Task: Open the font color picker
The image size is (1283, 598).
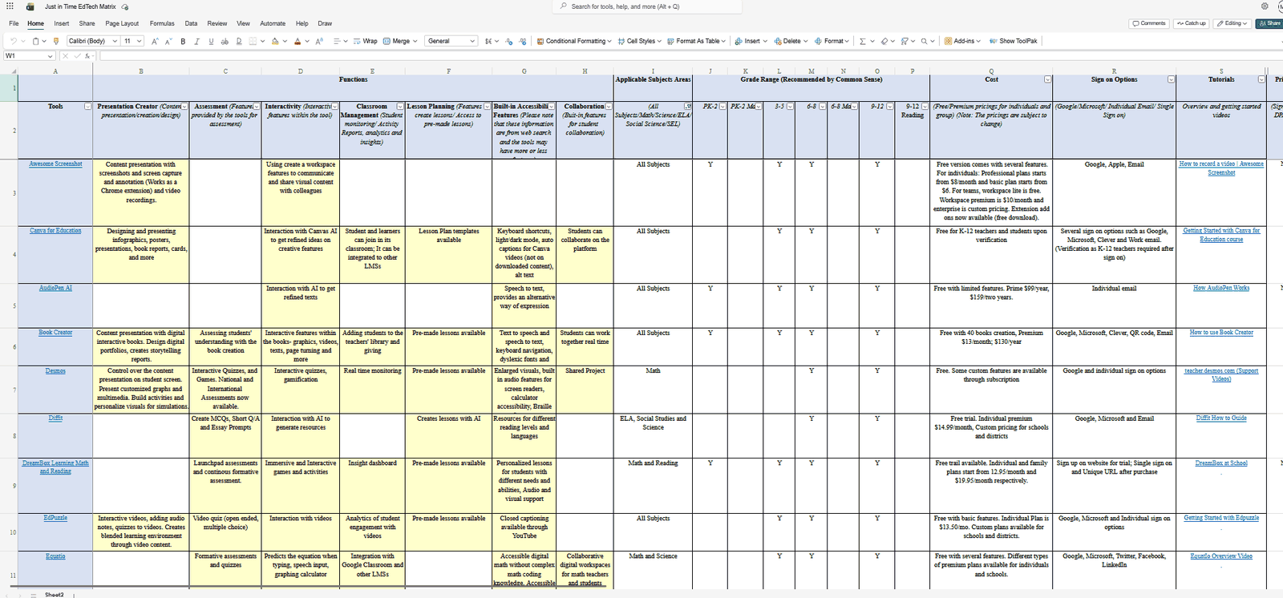Action: click(297, 41)
